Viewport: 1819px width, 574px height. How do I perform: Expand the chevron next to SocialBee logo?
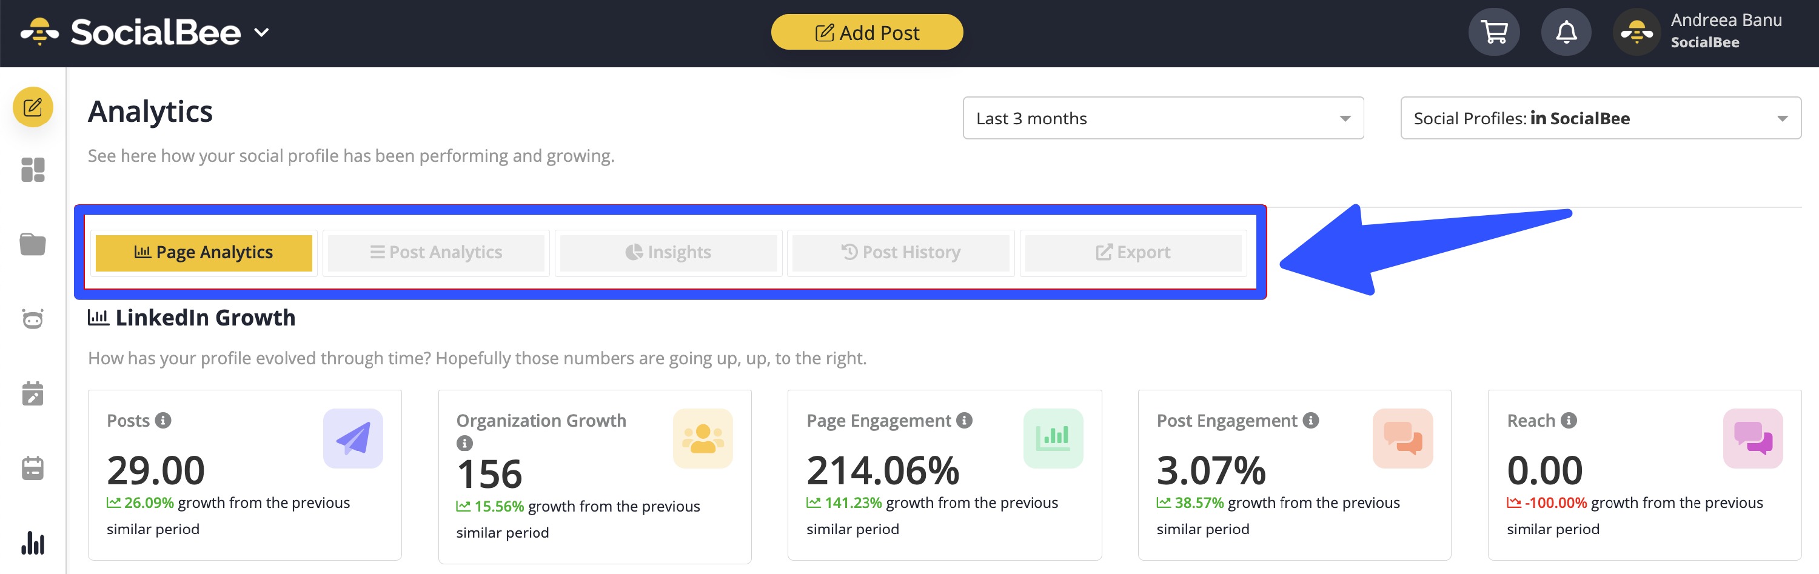[x=262, y=32]
